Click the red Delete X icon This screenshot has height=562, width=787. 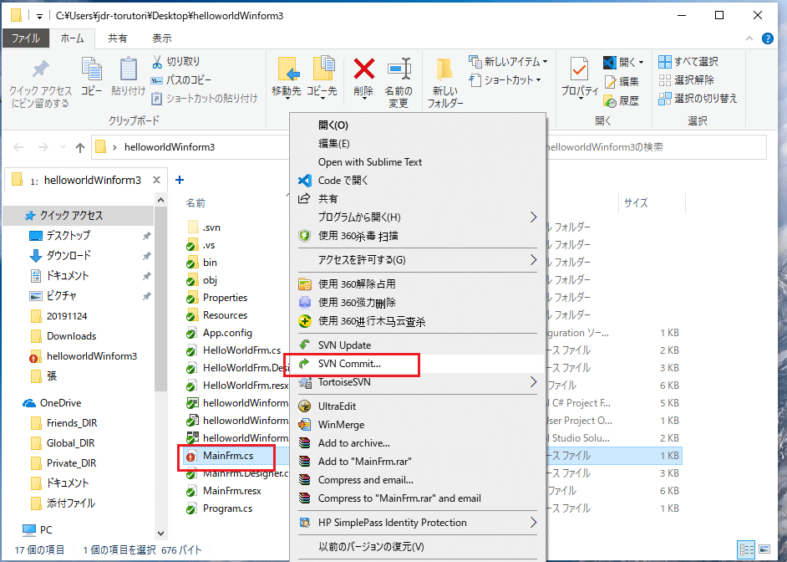(x=363, y=69)
